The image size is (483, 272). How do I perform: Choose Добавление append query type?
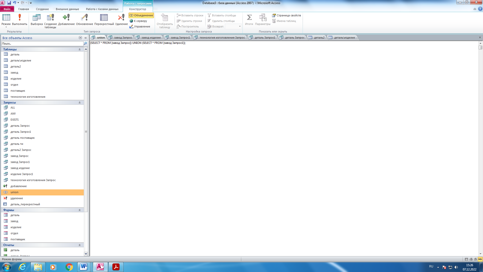pos(66,20)
